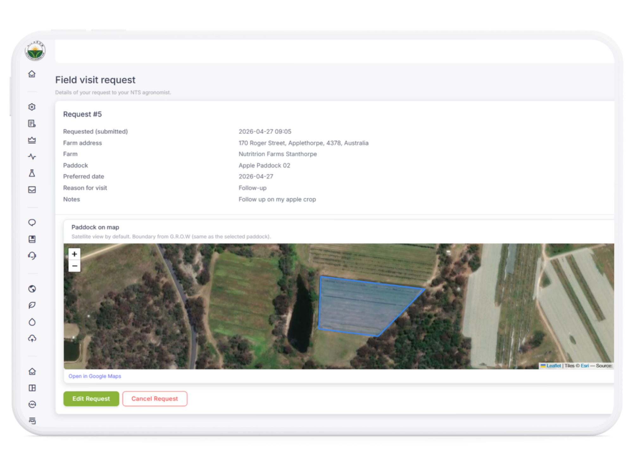
Task: Select 'Apple Paddock 02' text
Action: tap(264, 165)
